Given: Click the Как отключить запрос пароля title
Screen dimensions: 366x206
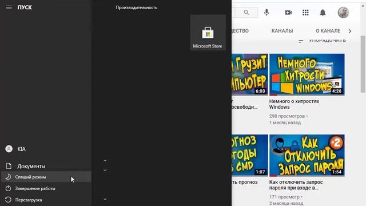Looking at the screenshot, I should [x=296, y=185].
